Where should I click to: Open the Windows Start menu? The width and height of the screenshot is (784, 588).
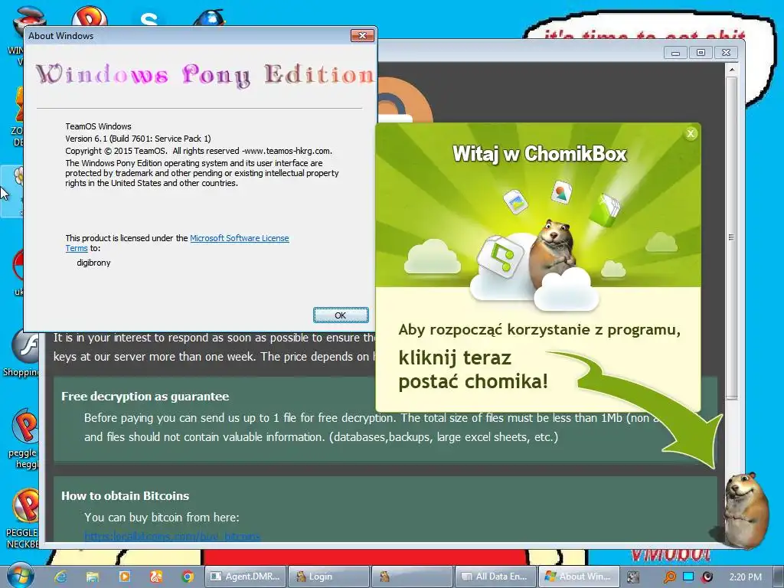(x=19, y=576)
